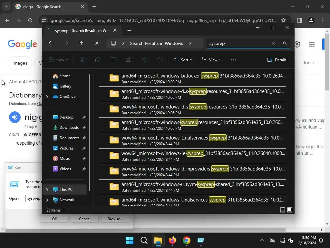The height and width of the screenshot is (248, 330).
Task: Click the search magnifier in Explorer search box
Action: coord(285,43)
